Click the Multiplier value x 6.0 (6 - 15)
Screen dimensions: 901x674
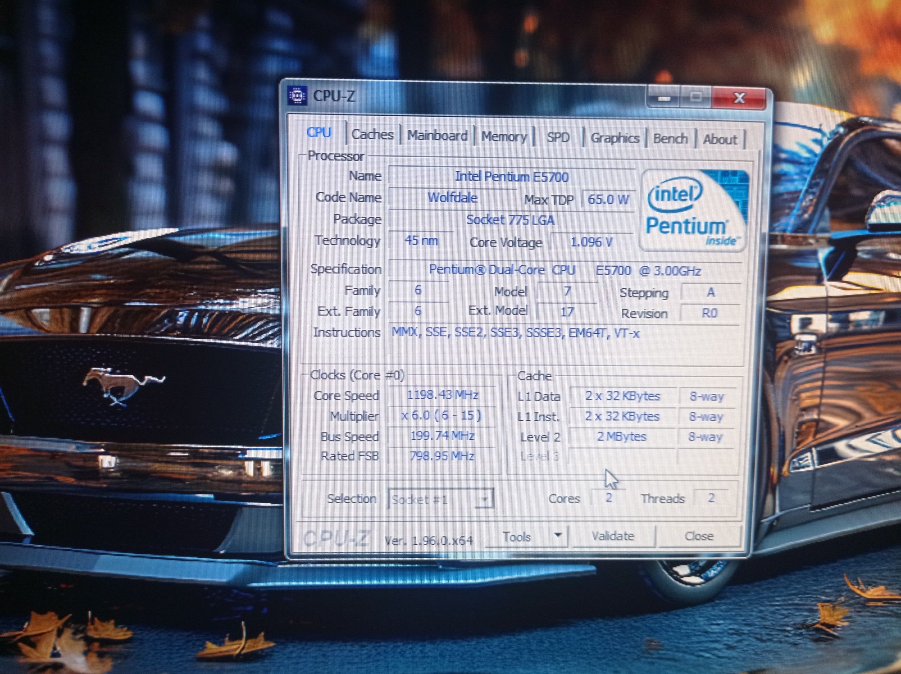point(441,415)
